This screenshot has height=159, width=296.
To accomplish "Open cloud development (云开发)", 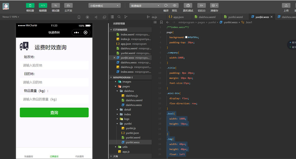I will point(68,6).
